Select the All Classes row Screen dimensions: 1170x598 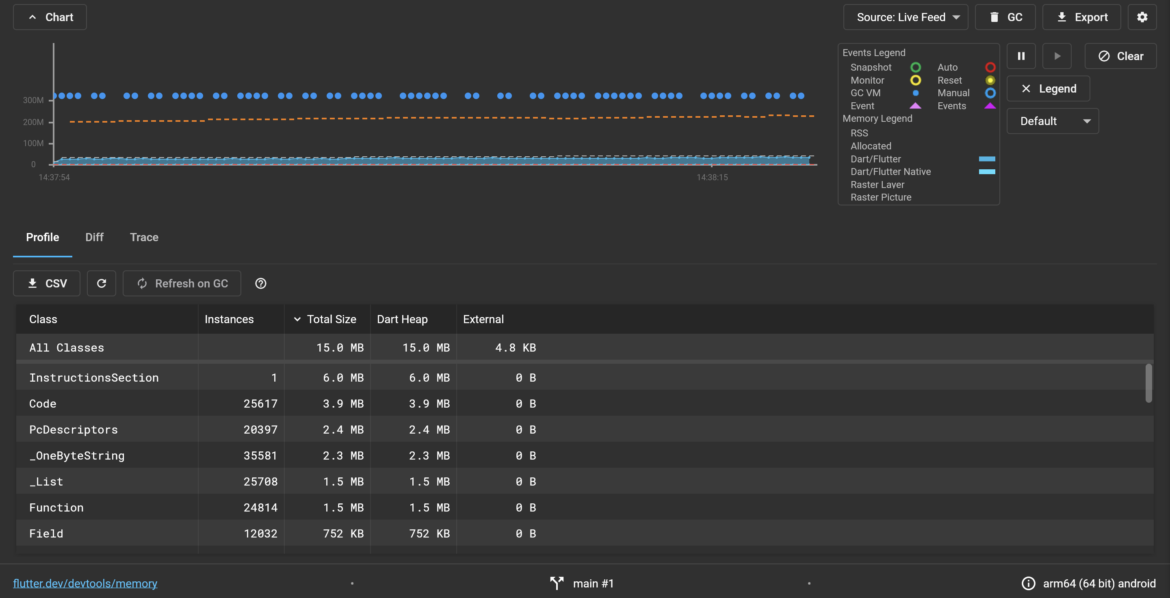(585, 348)
